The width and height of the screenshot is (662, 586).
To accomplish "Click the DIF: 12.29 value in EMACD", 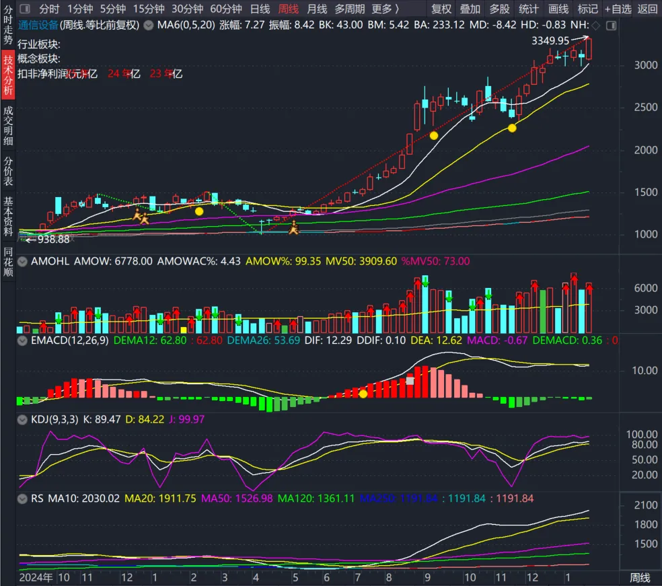I will [x=328, y=340].
